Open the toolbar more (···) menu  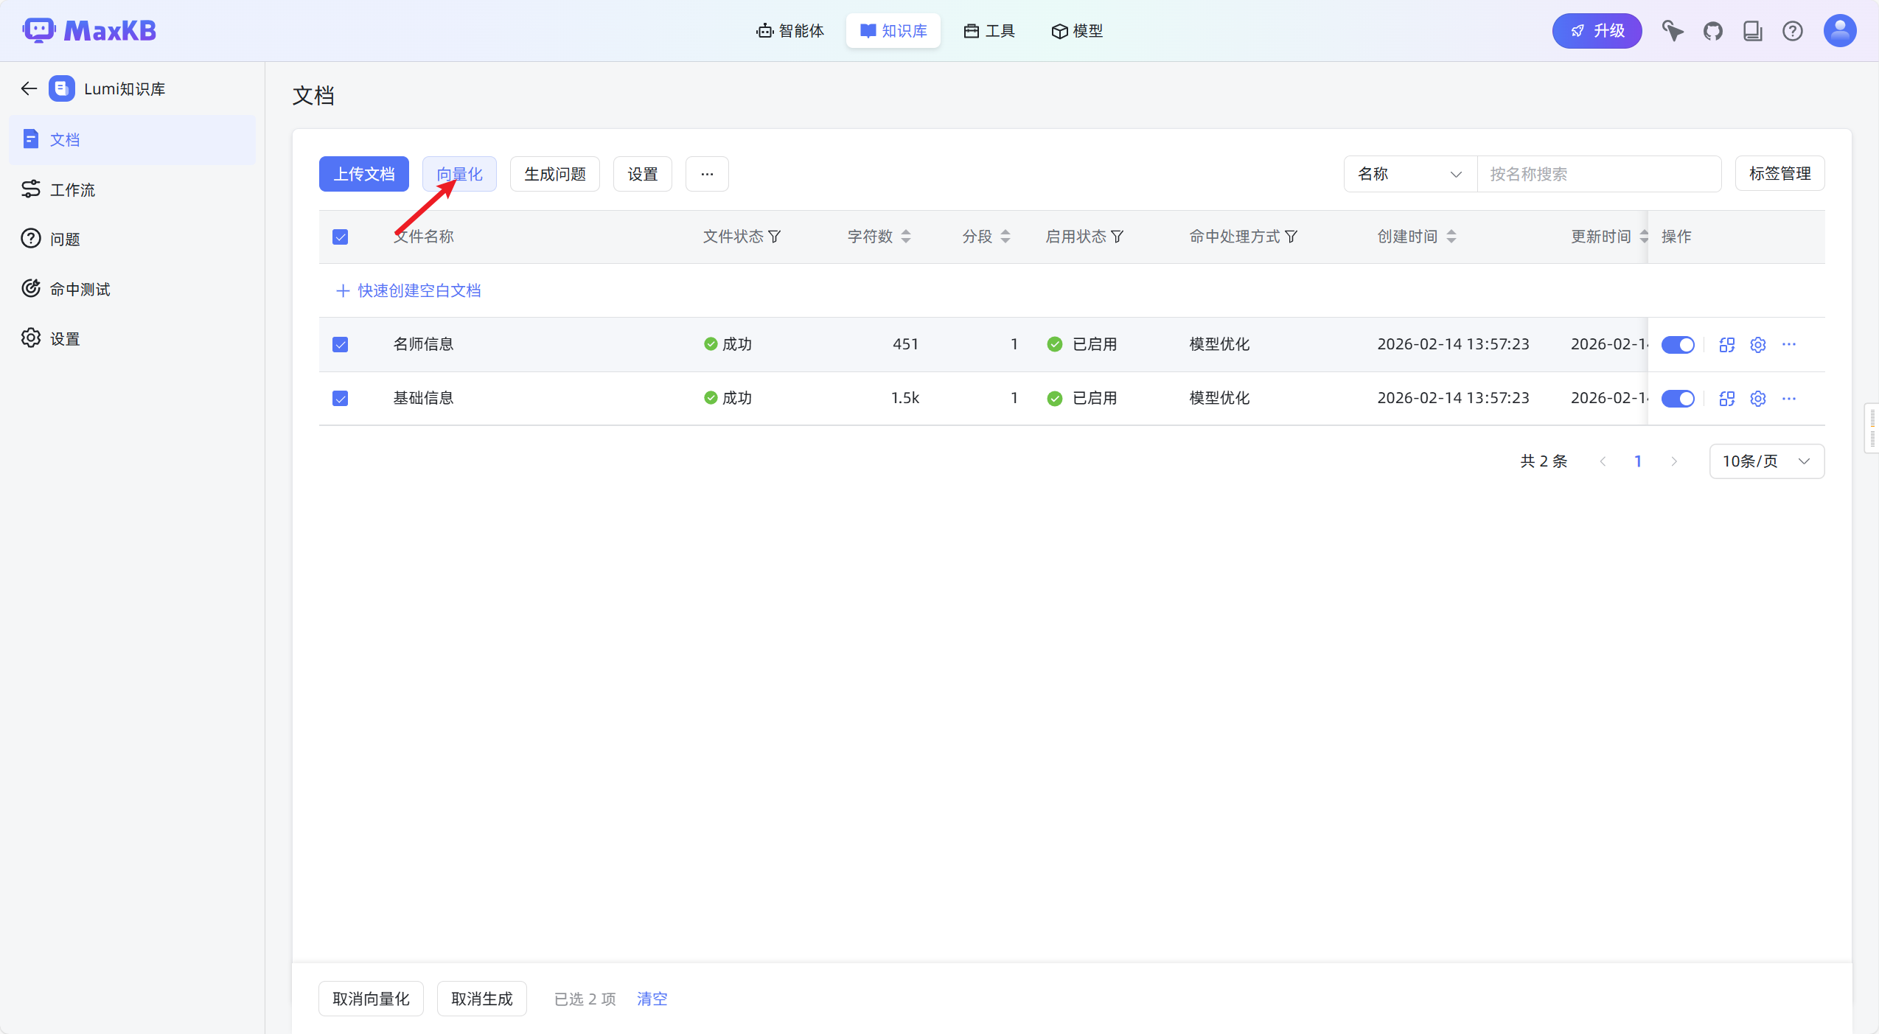tap(707, 174)
